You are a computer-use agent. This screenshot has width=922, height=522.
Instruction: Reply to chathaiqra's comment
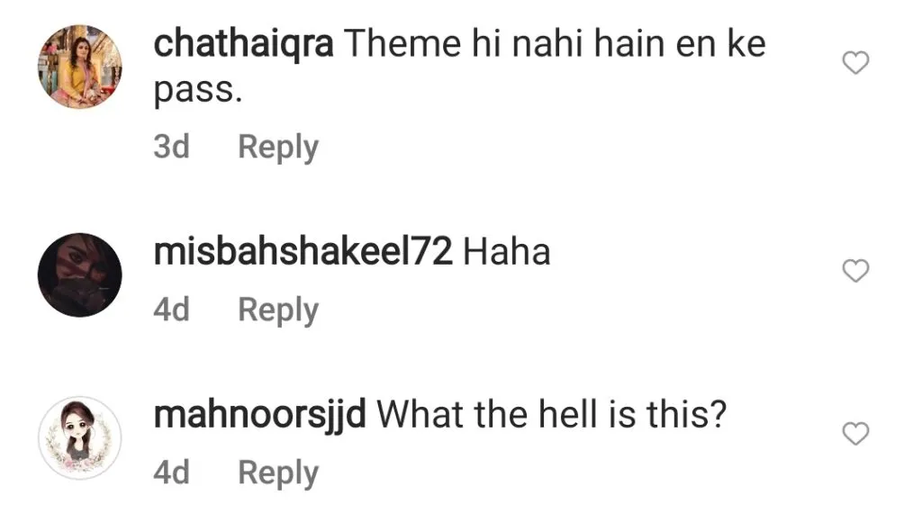tap(278, 148)
